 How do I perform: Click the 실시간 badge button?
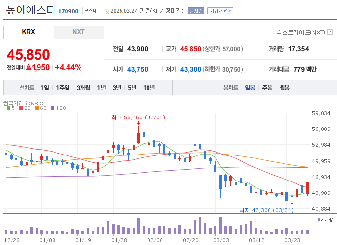tap(196, 11)
